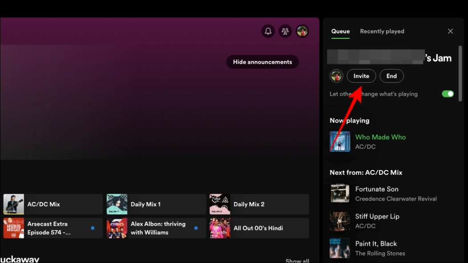Click the Stiff Upper Lip album artwork
The image size is (468, 263).
coord(340,221)
